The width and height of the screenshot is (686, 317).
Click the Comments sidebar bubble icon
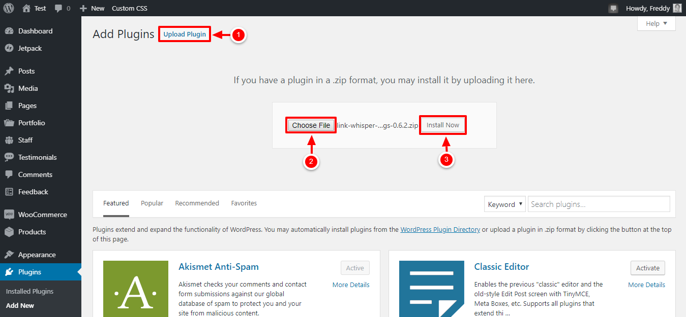coord(9,174)
